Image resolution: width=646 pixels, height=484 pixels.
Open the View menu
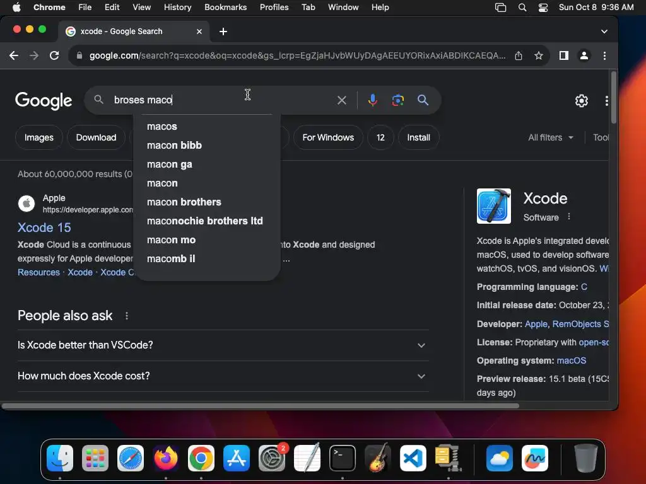click(141, 7)
